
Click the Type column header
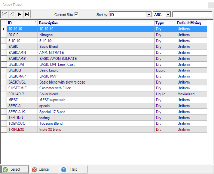(165, 23)
